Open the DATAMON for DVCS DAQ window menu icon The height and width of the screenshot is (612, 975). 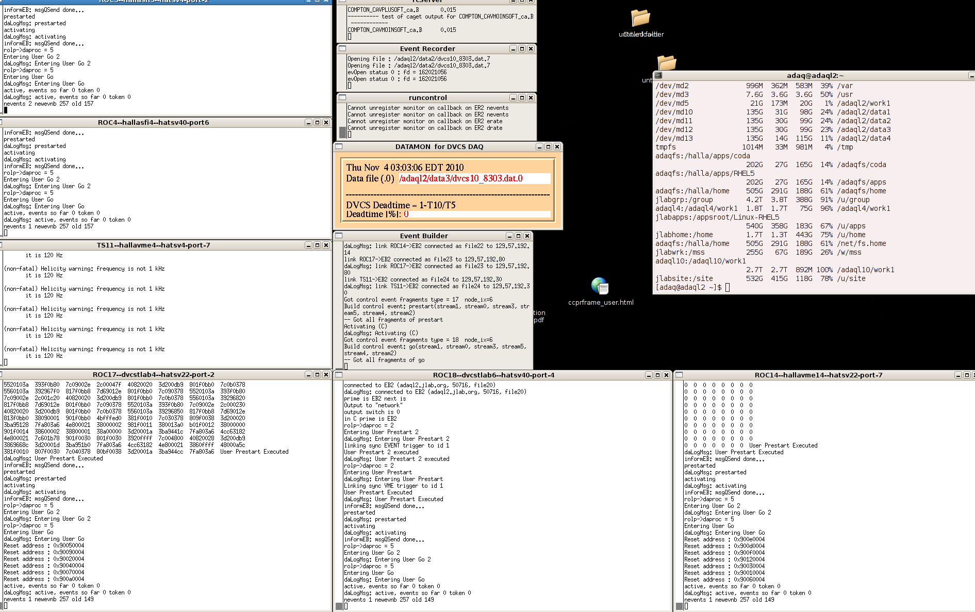pos(339,146)
